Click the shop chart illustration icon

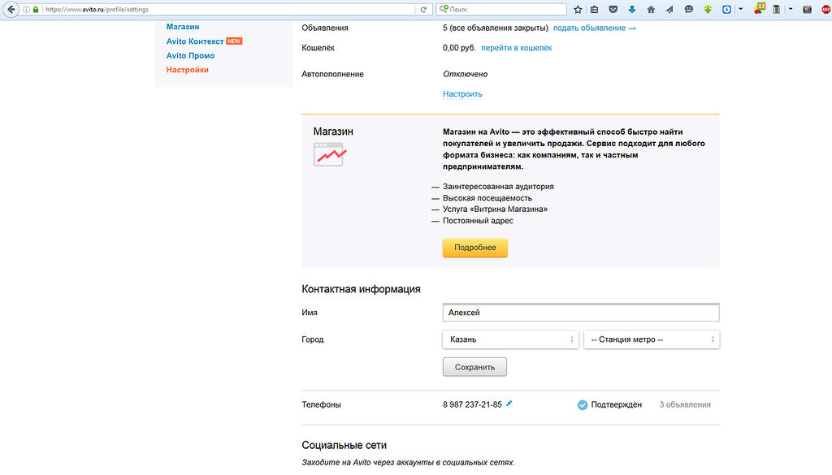330,154
